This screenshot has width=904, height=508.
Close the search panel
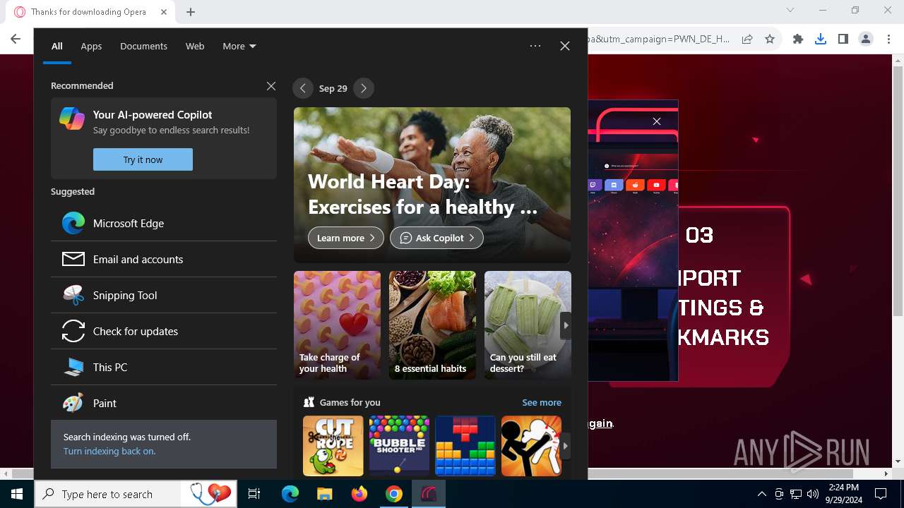(x=565, y=46)
